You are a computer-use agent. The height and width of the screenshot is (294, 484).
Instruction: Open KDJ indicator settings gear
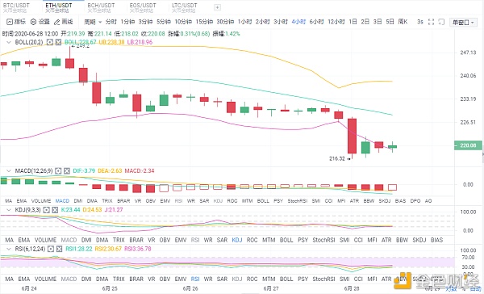coord(46,210)
